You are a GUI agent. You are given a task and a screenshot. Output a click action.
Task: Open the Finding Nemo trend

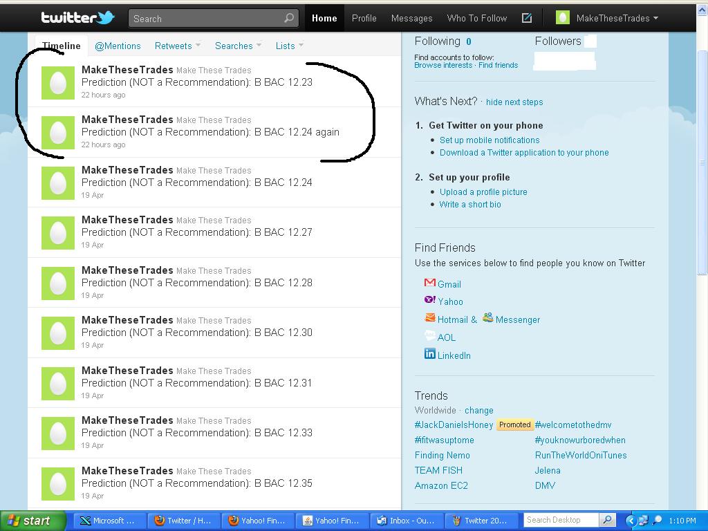(442, 455)
